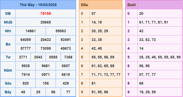Click the Đuôi column header
Screen dimensions: 183x97
pyautogui.click(x=132, y=5)
